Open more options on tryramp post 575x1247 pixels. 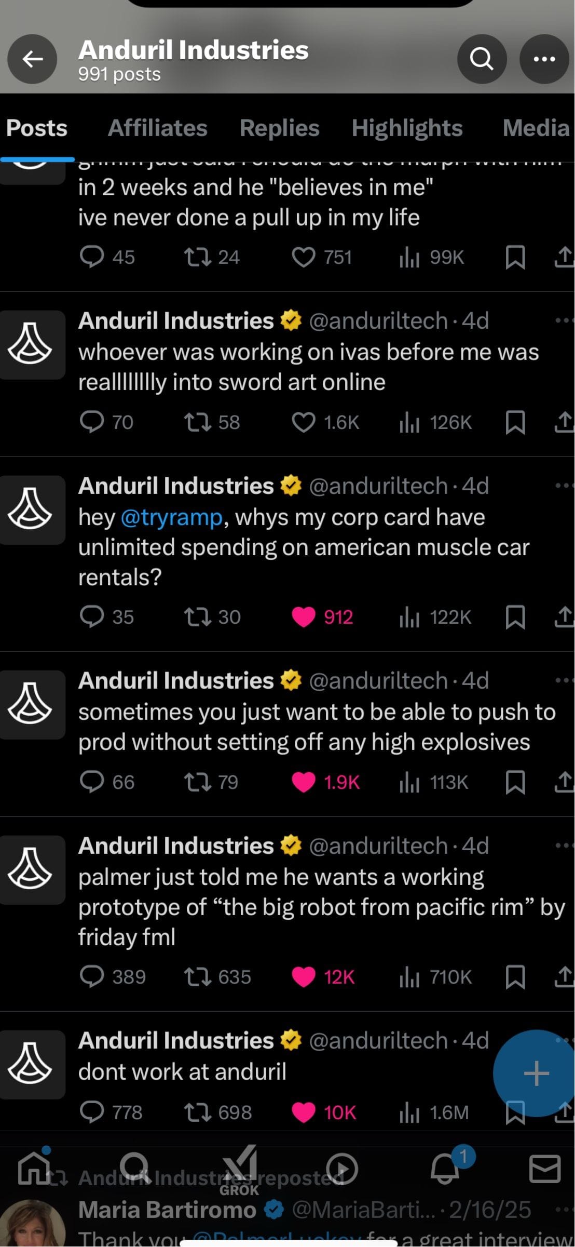564,486
